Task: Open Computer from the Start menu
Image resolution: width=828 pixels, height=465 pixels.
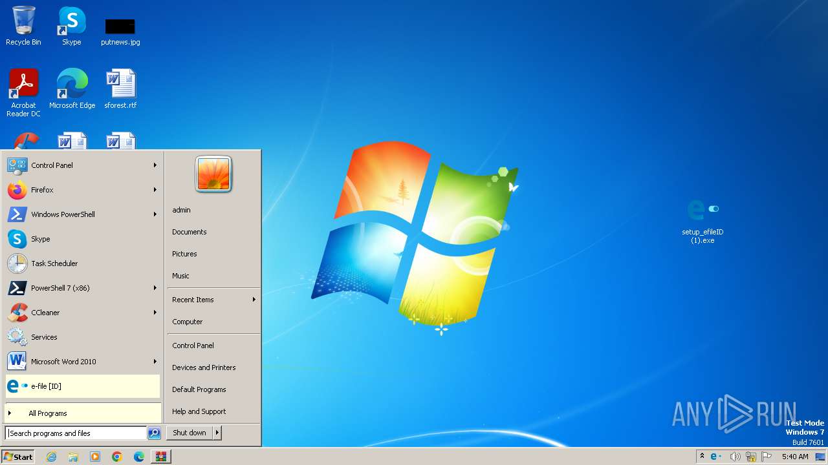Action: [213, 322]
